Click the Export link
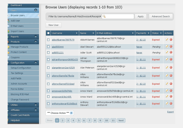Image resolution: width=183 pixels, height=128 pixels. tap(170, 112)
